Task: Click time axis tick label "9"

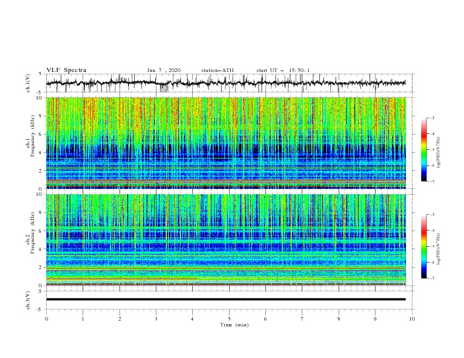Action: (375, 319)
